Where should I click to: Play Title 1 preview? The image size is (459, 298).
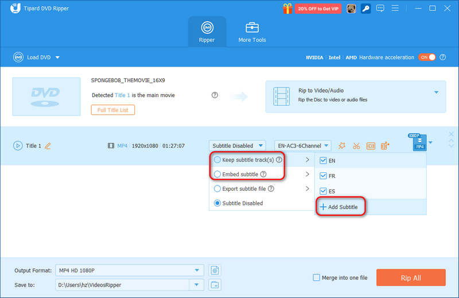click(x=18, y=146)
